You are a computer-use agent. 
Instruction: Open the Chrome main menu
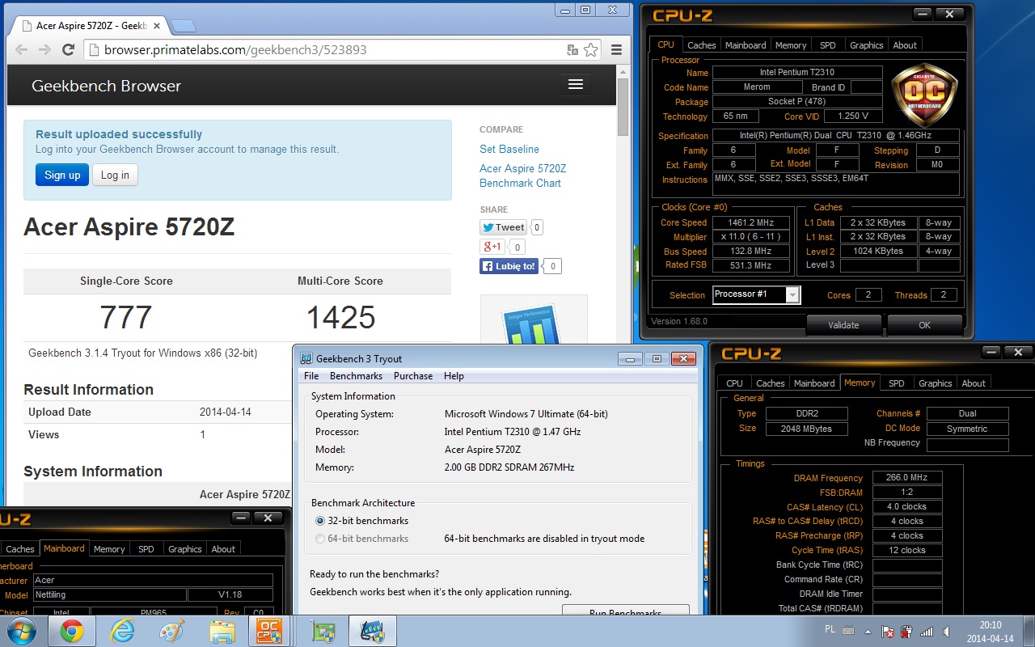tap(617, 49)
